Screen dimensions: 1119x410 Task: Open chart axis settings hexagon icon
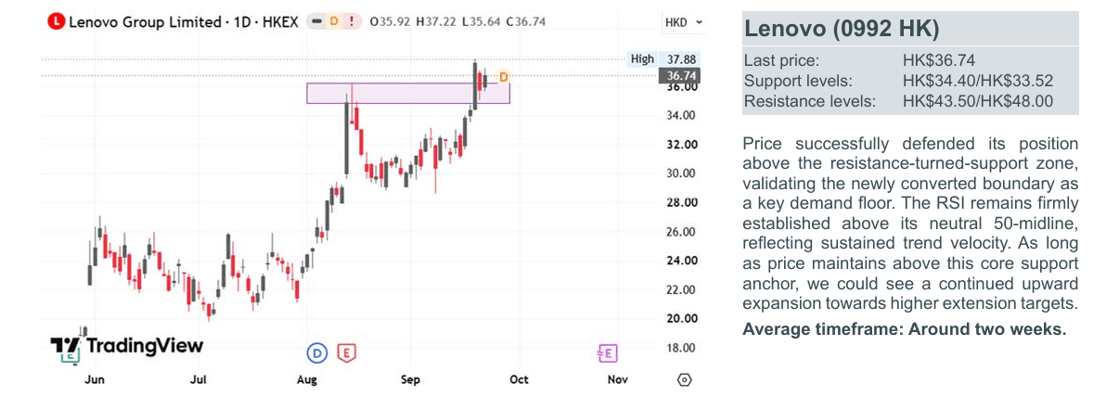pyautogui.click(x=685, y=379)
